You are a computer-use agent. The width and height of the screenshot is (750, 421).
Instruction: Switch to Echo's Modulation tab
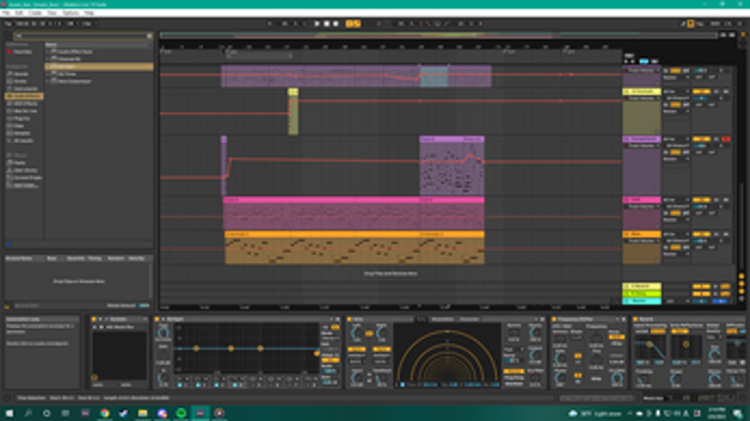pyautogui.click(x=442, y=319)
